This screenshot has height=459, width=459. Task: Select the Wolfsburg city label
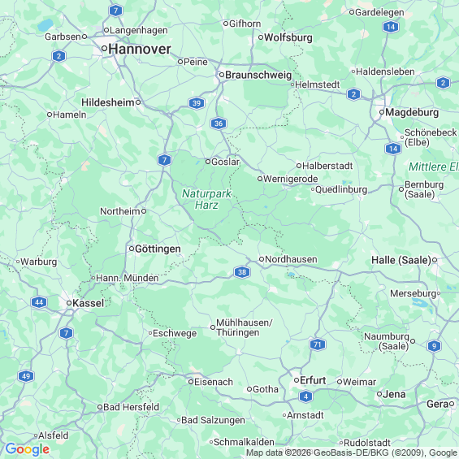click(x=288, y=37)
